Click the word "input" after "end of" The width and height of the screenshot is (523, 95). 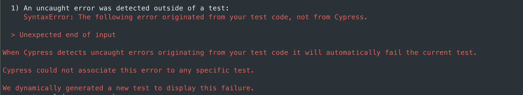point(106,35)
